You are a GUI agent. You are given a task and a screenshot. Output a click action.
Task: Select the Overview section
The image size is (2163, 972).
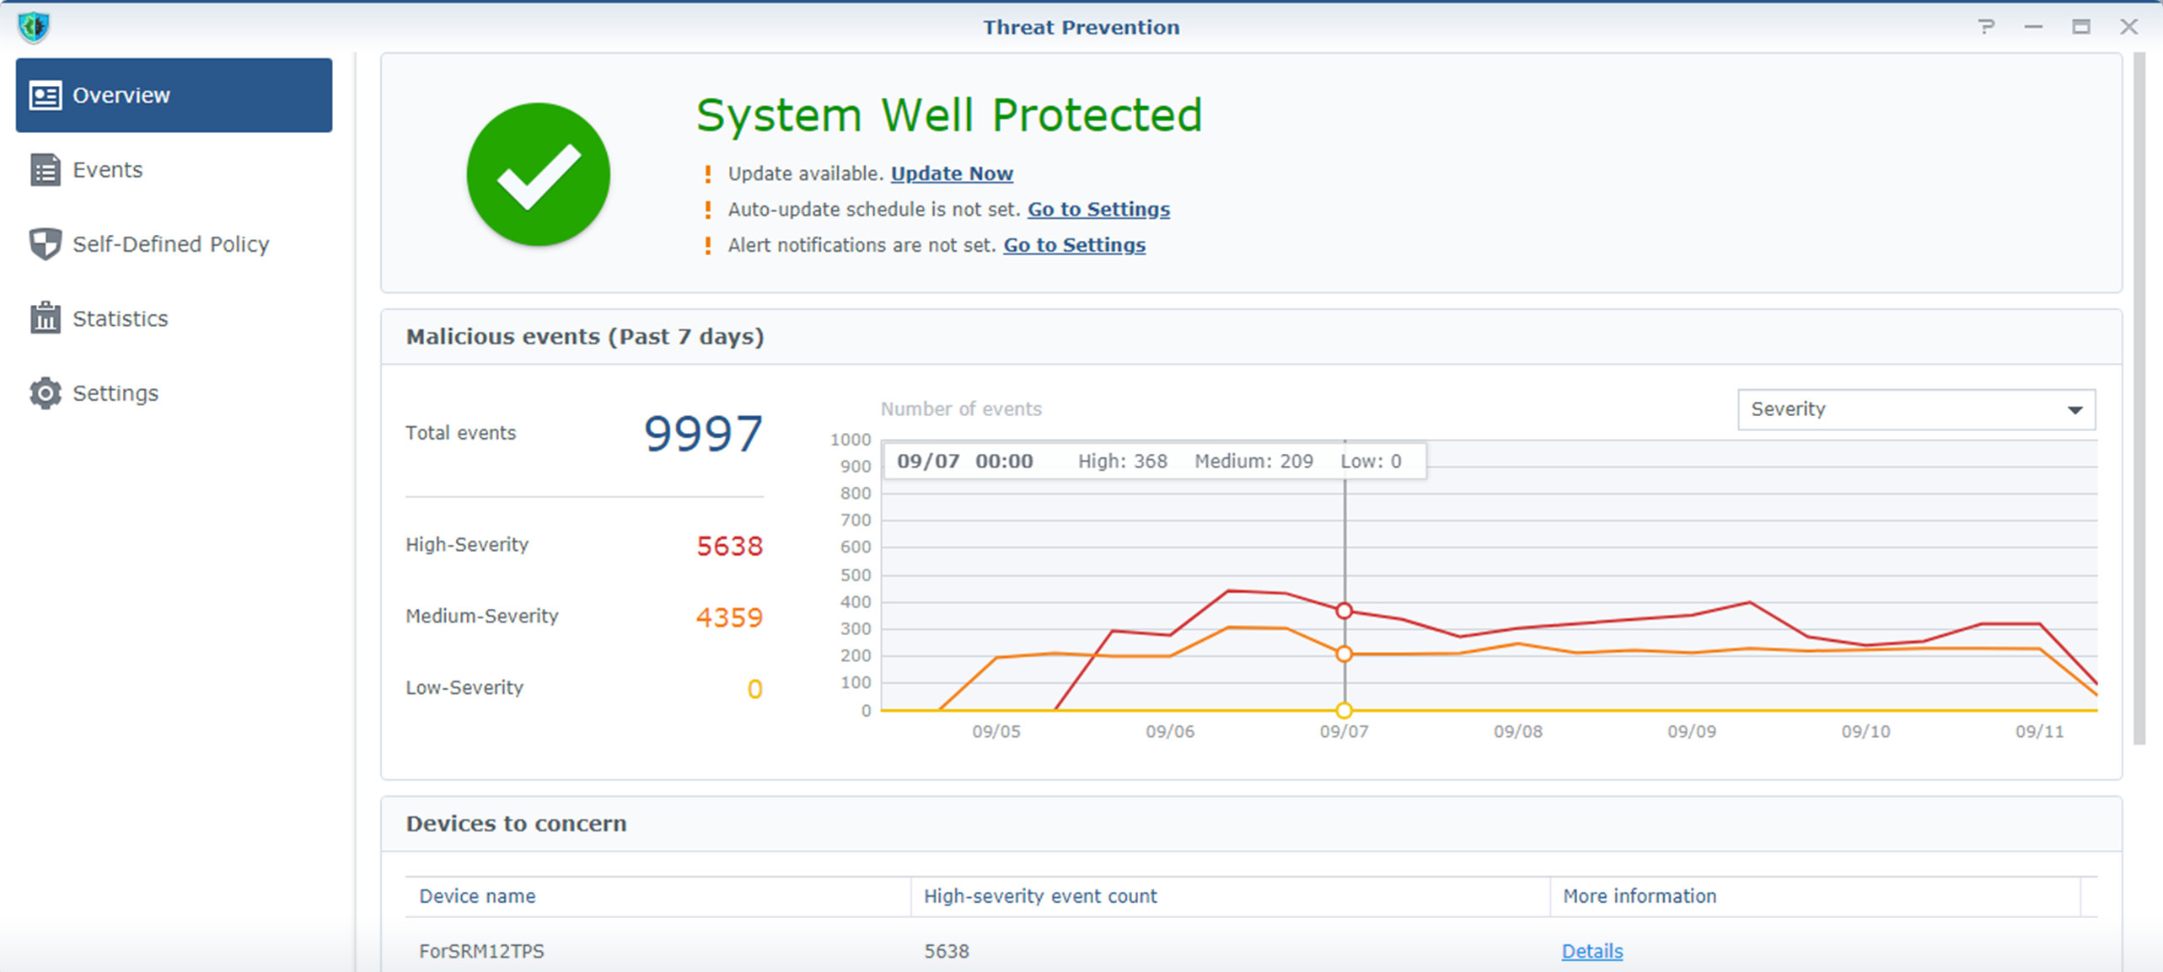[121, 94]
